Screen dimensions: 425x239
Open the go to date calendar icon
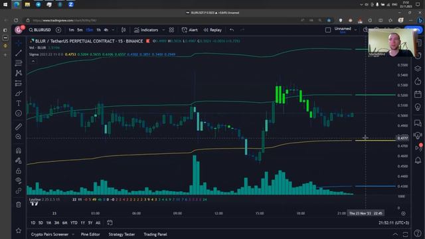pyautogui.click(x=110, y=223)
